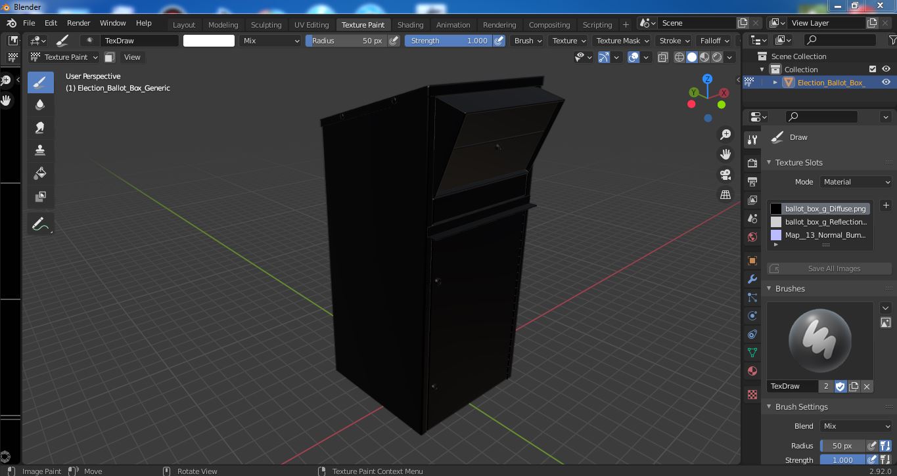Toggle Strength pressure sensitivity in header

pyautogui.click(x=499, y=41)
